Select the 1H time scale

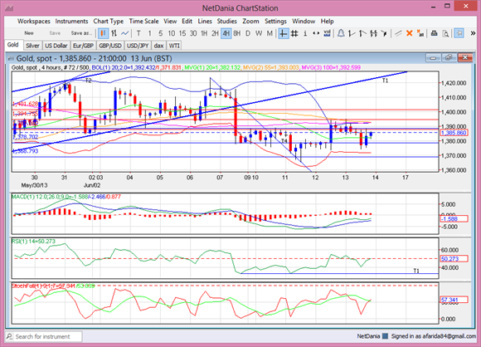click(x=204, y=33)
